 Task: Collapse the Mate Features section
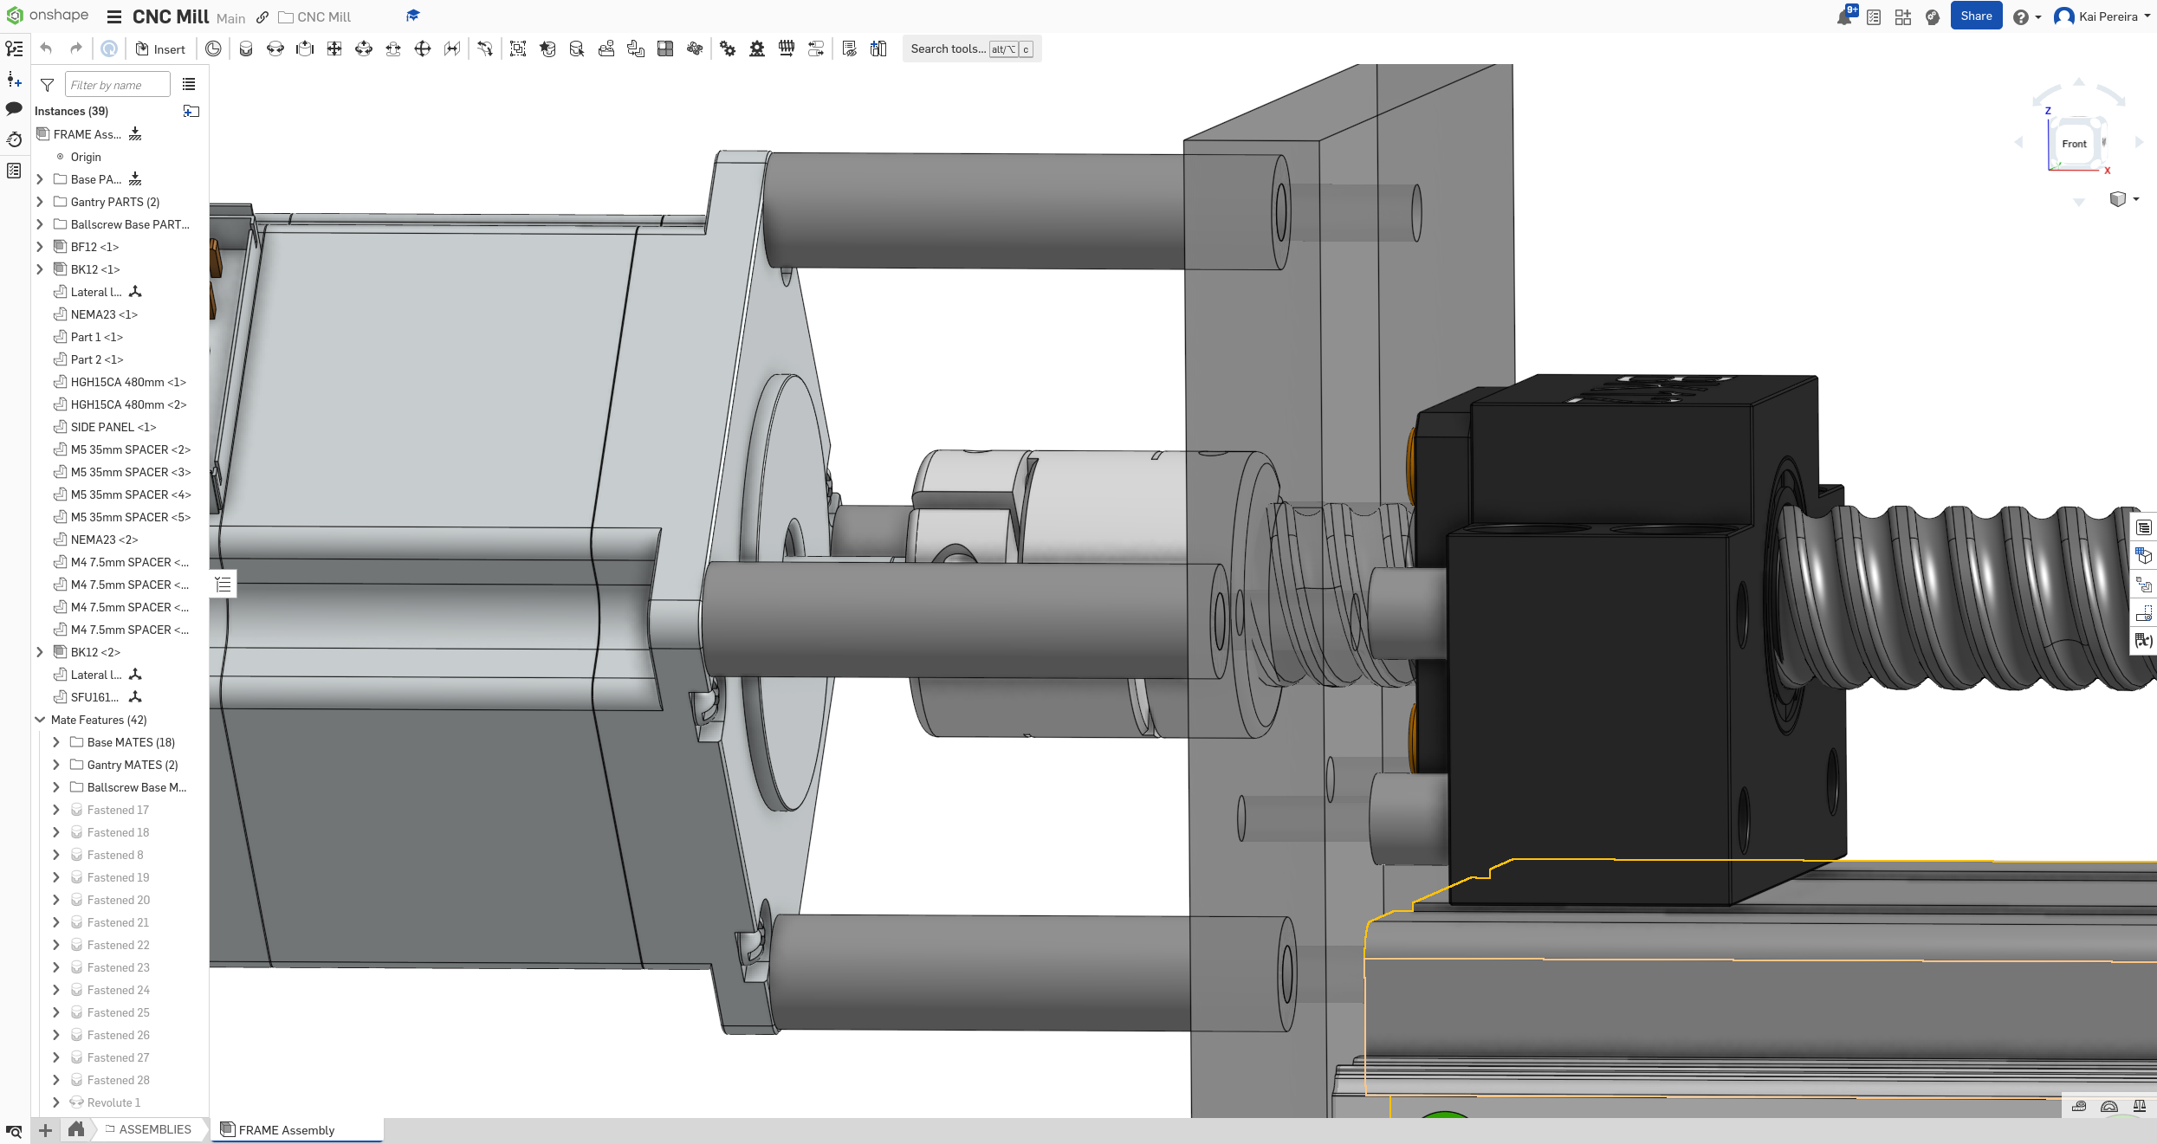tap(40, 720)
